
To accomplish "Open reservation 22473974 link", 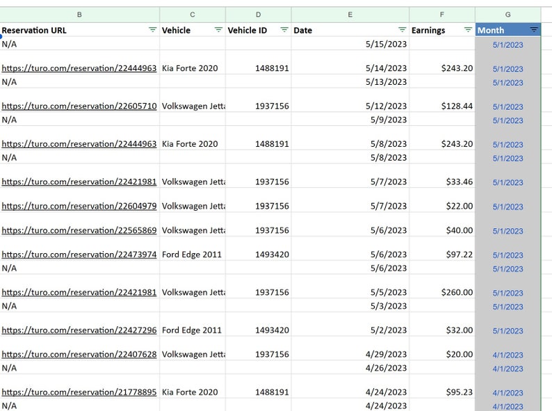I will tap(79, 255).
